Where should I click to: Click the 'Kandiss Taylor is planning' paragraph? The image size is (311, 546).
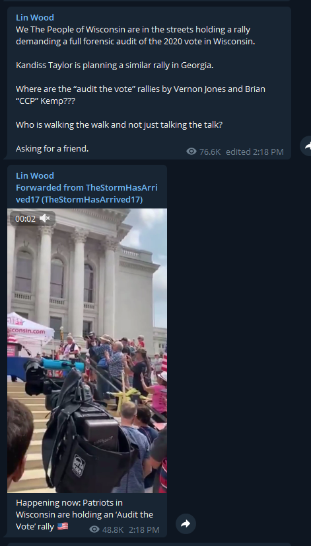click(114, 65)
